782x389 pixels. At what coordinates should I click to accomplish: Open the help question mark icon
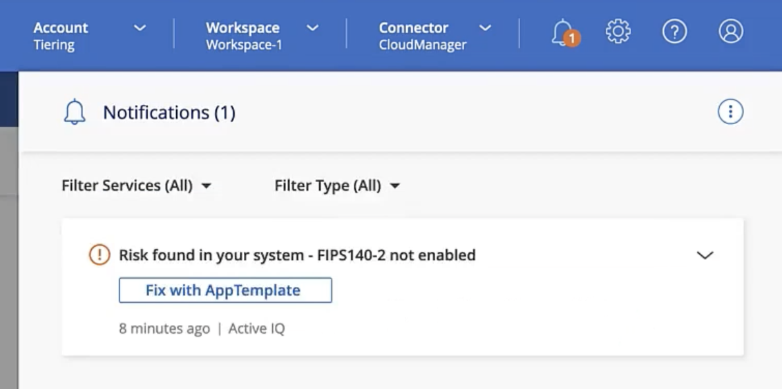click(674, 32)
